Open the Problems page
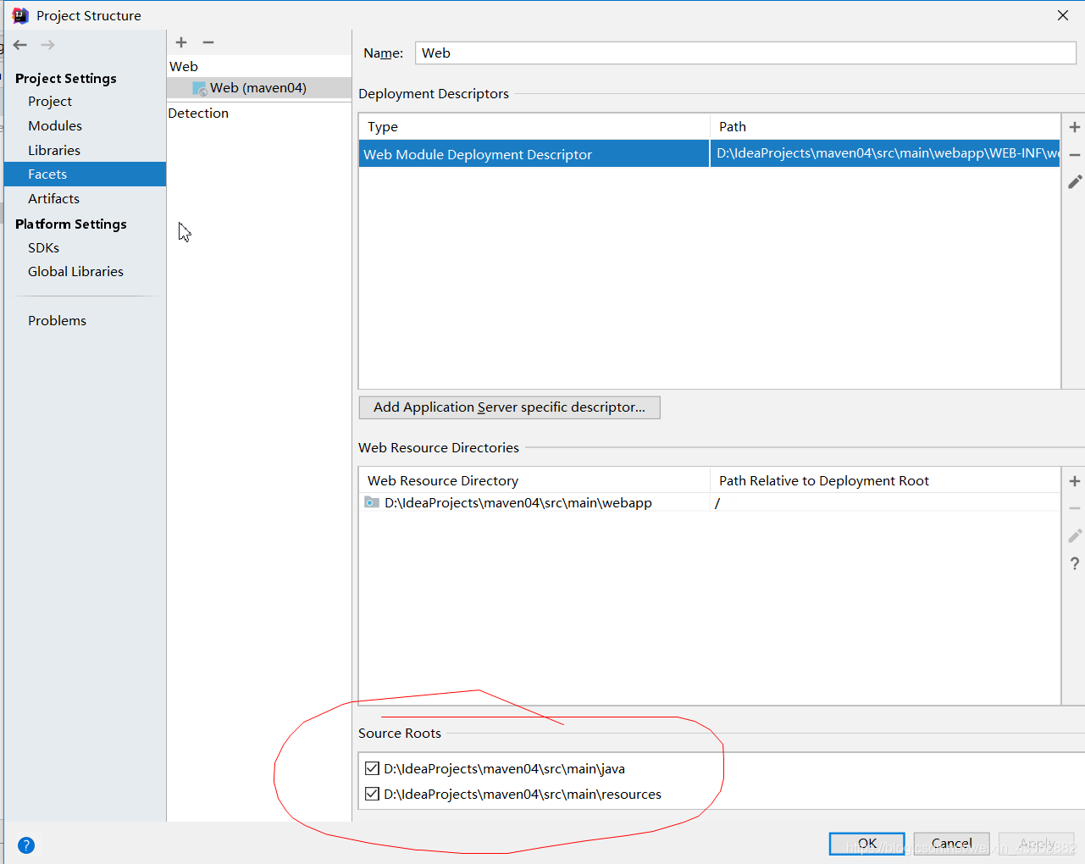The height and width of the screenshot is (864, 1085). (57, 320)
